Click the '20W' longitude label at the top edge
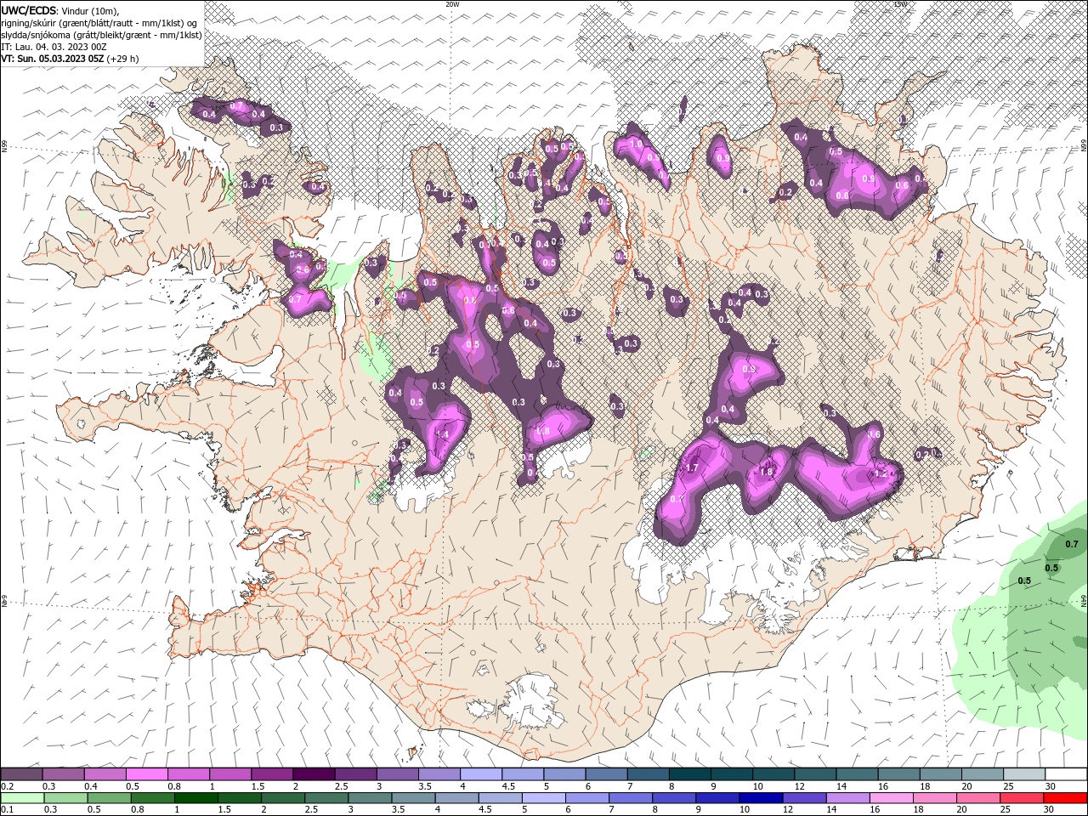Image resolution: width=1088 pixels, height=816 pixels. pos(452,4)
